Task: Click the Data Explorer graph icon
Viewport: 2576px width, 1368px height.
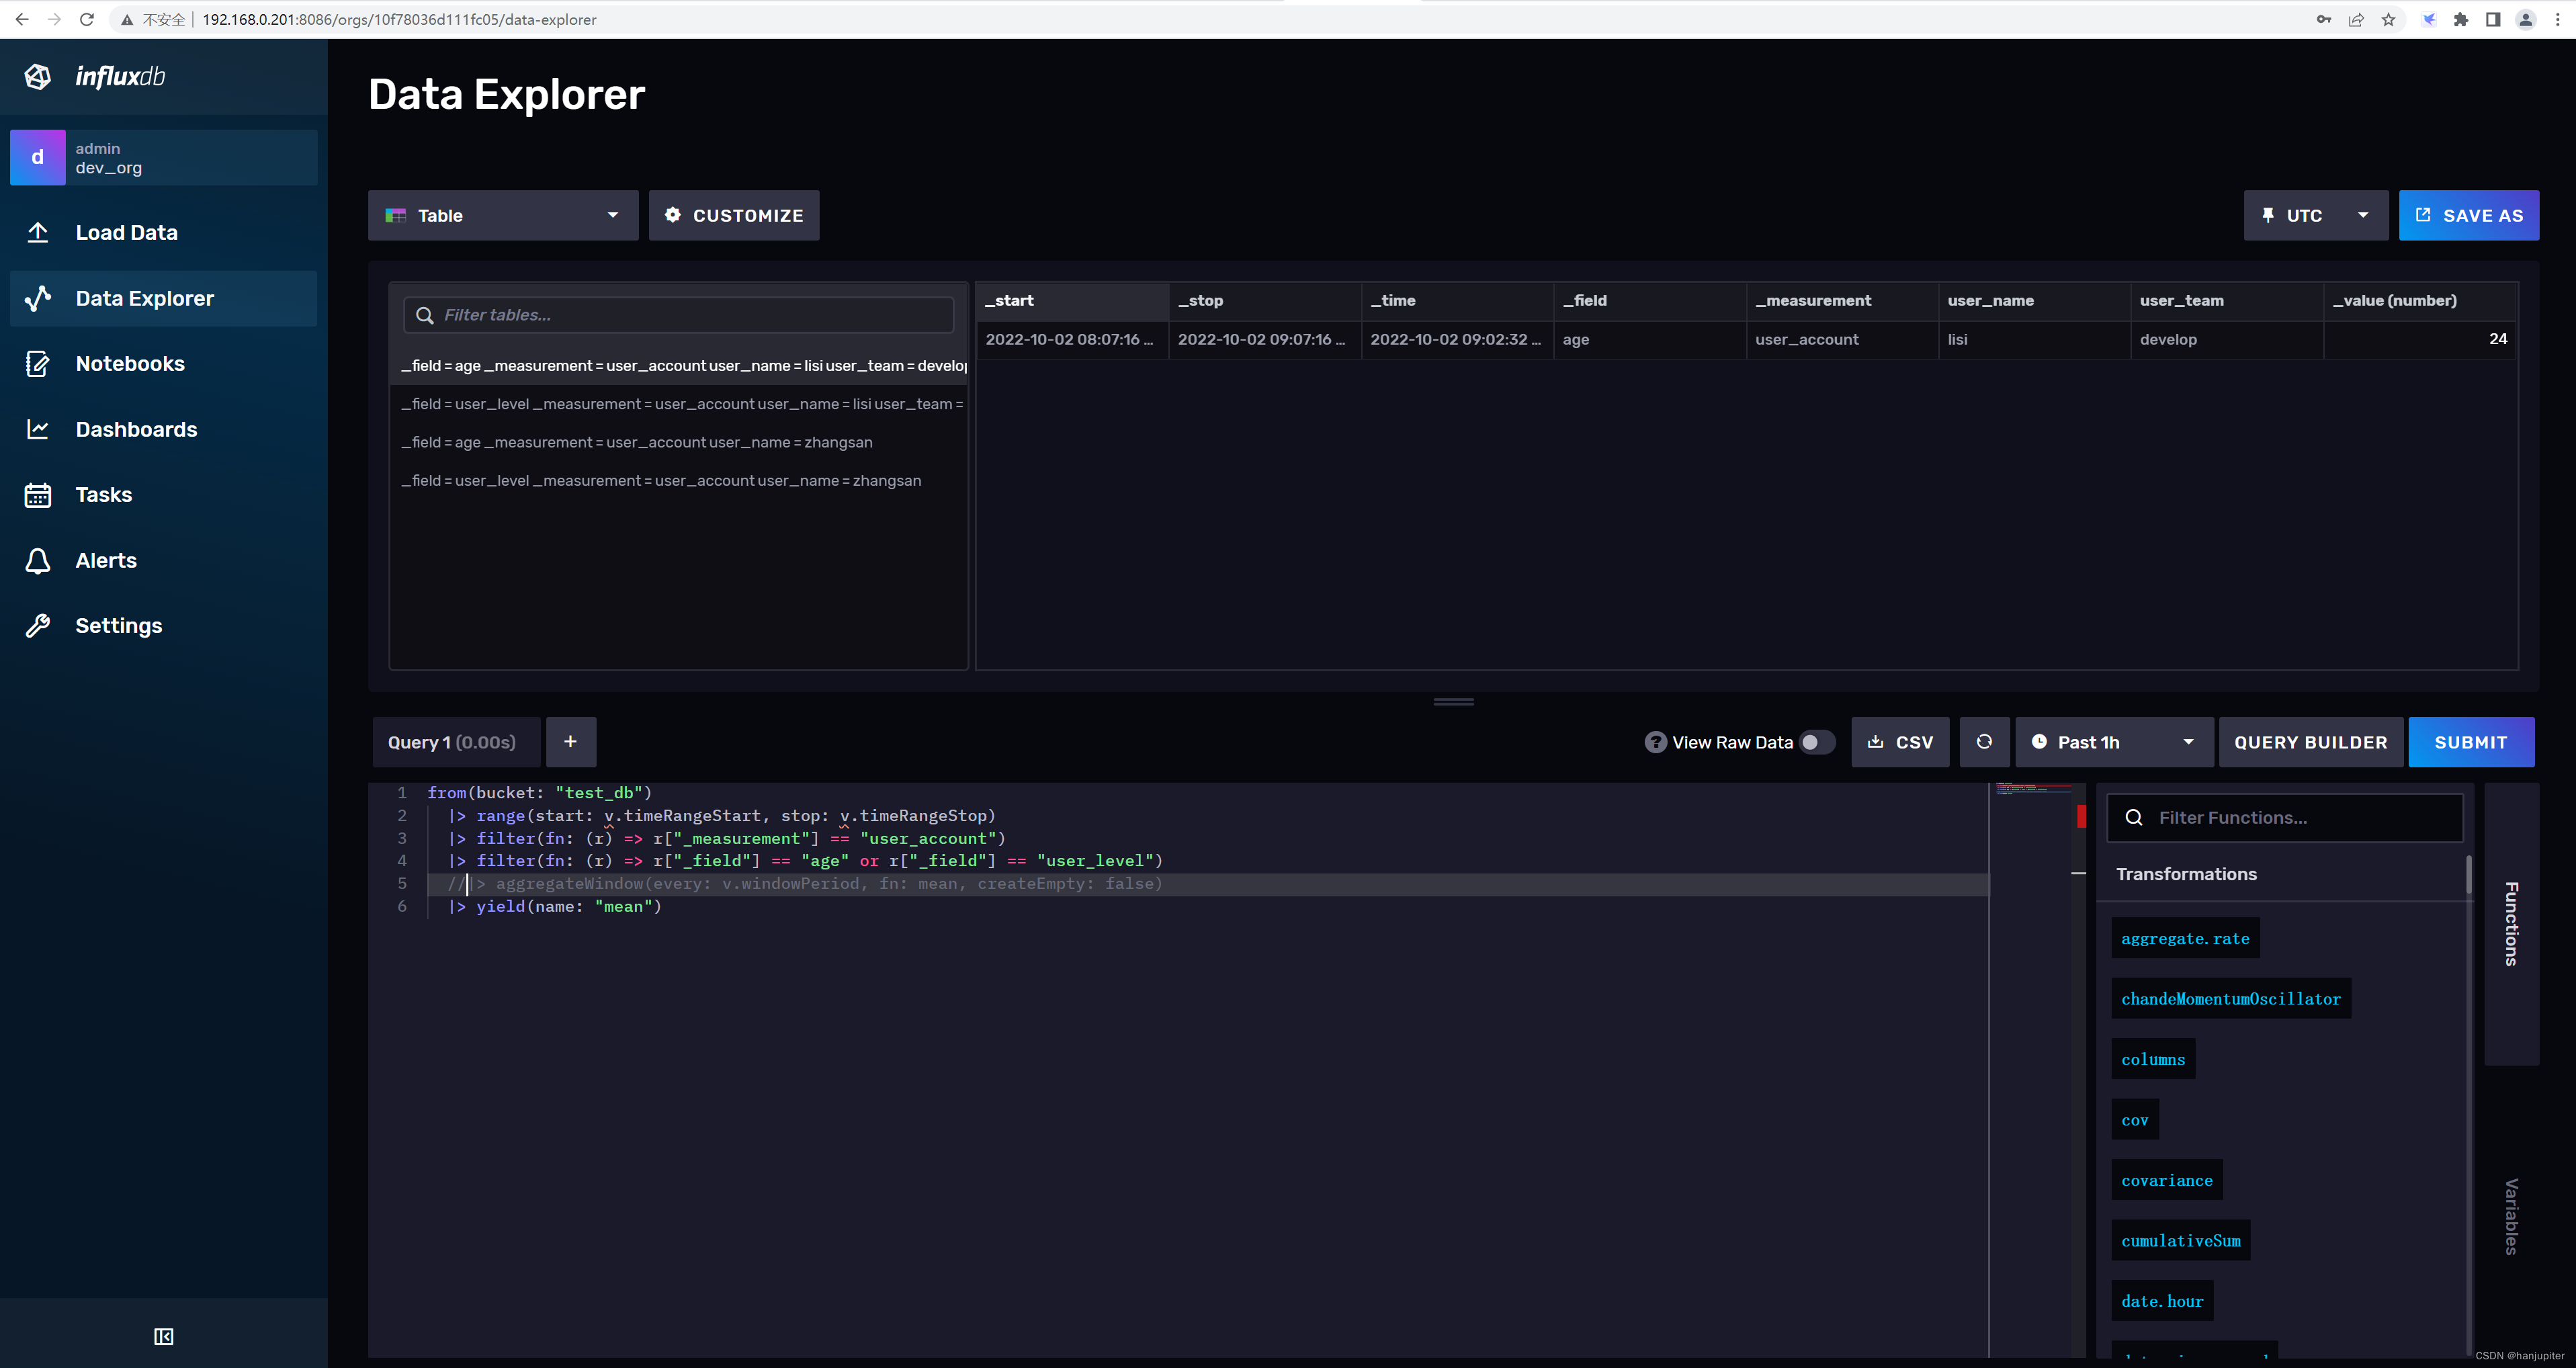Action: tap(38, 298)
